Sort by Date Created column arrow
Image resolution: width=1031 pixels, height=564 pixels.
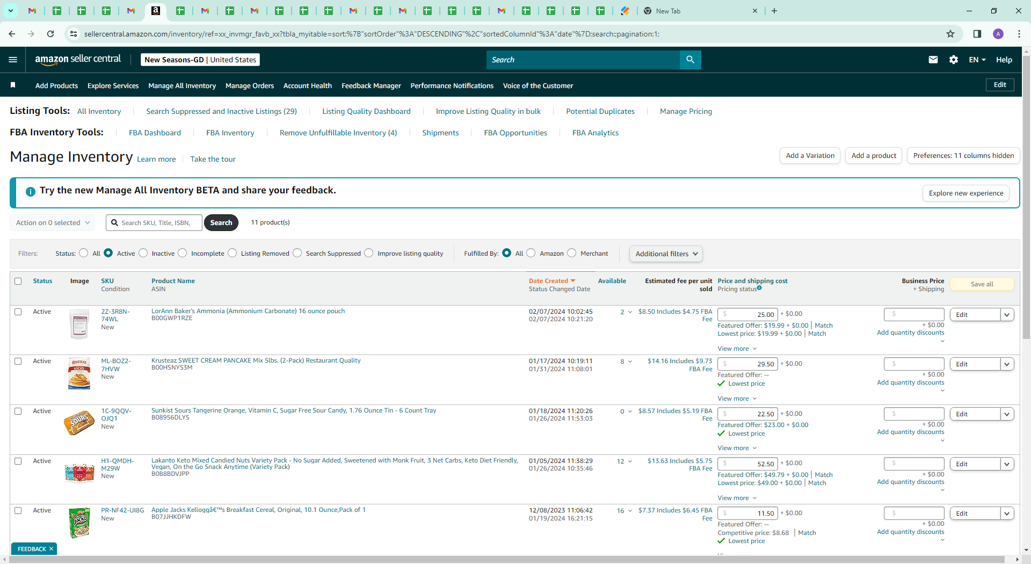click(573, 281)
